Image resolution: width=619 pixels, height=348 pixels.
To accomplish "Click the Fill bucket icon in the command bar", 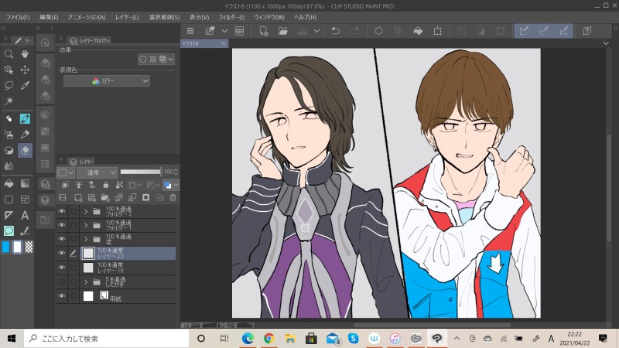I will (417, 31).
